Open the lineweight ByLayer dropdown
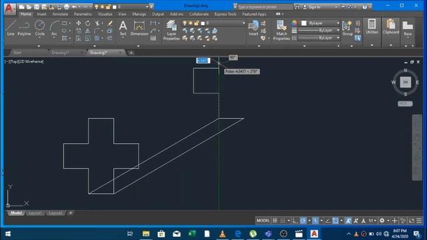This screenshot has height=240, width=427. (x=320, y=31)
